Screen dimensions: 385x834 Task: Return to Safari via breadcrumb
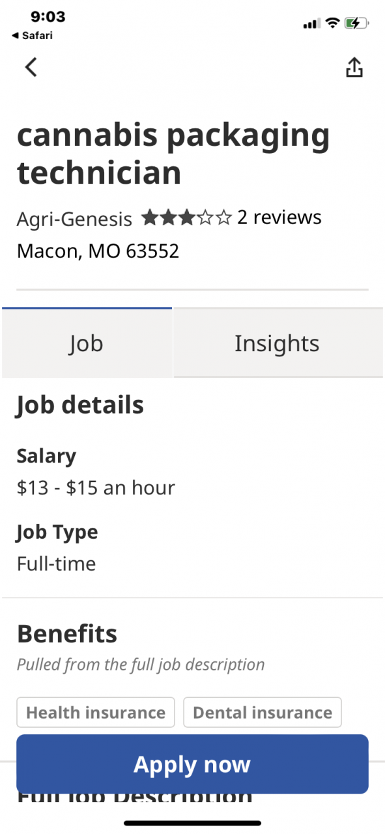click(33, 36)
